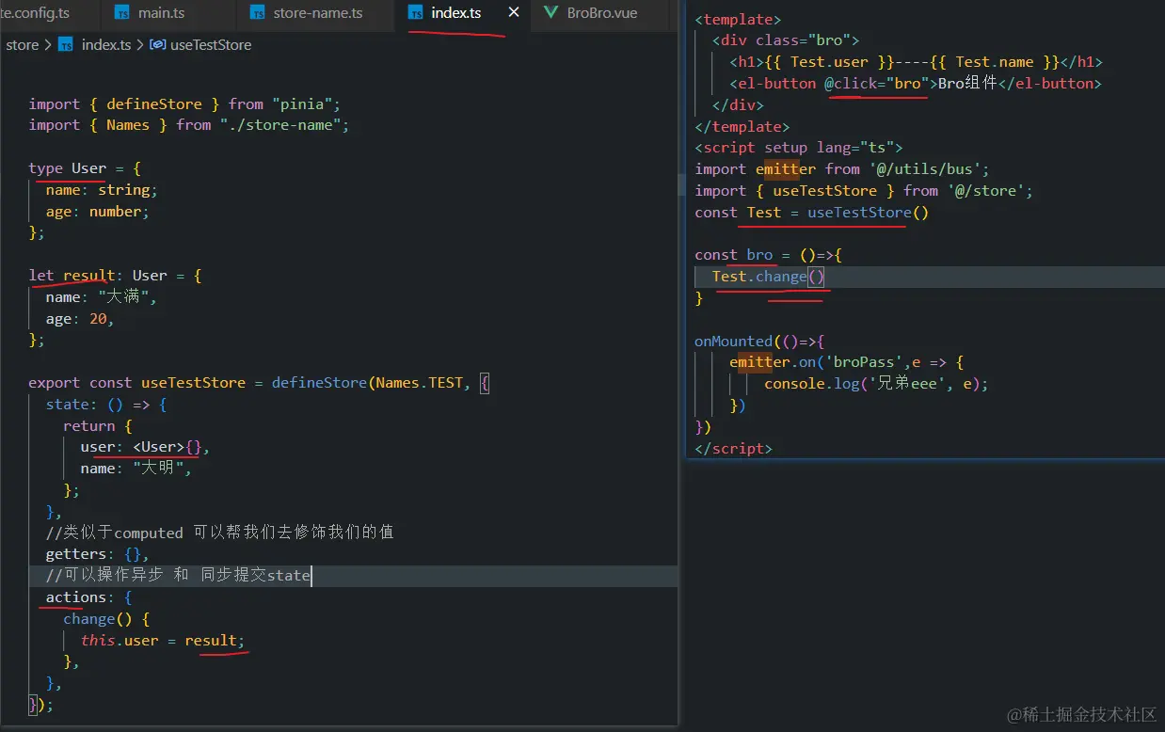Click the comment ending with 同步提交state
The height and width of the screenshot is (732, 1165).
point(178,576)
